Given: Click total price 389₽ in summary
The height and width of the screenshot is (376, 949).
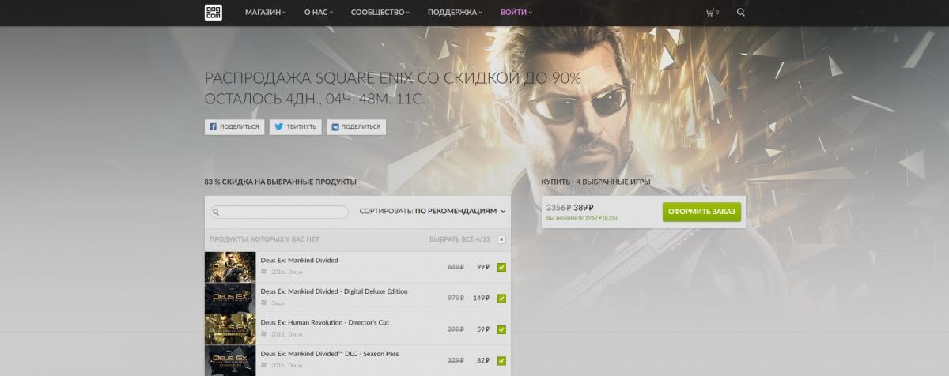Looking at the screenshot, I should (x=584, y=208).
